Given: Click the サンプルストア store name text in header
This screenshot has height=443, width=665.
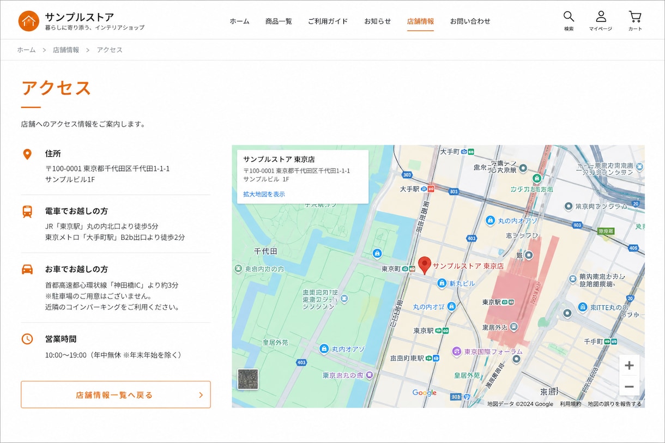Looking at the screenshot, I should coord(80,17).
